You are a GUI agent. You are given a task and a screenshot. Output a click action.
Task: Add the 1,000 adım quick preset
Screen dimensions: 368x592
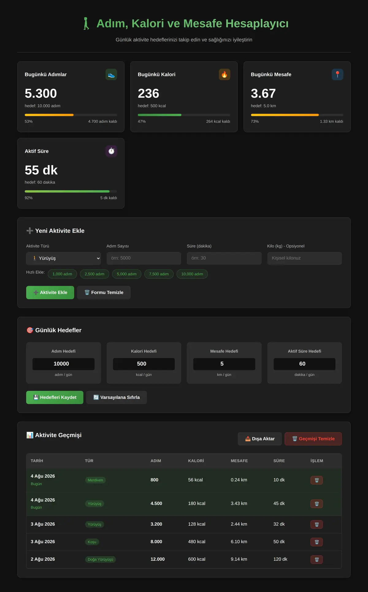(x=62, y=274)
